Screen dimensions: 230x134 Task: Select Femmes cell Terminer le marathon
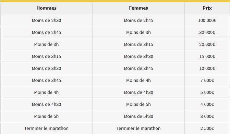tap(138, 128)
